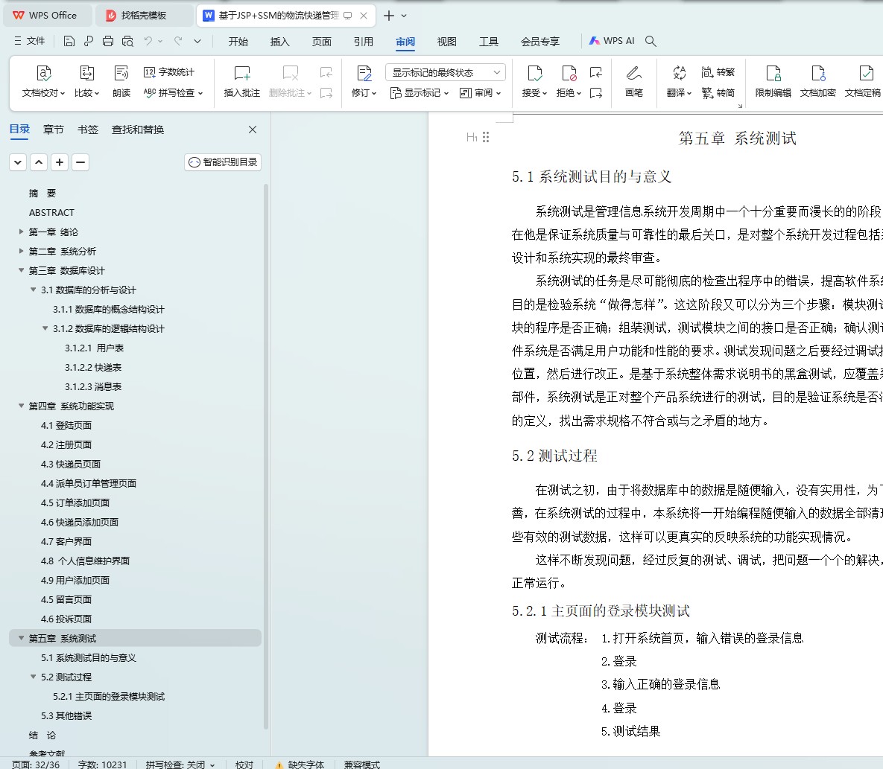The width and height of the screenshot is (883, 769).
Task: Switch to the 插入 ribbon tab
Action: [280, 42]
